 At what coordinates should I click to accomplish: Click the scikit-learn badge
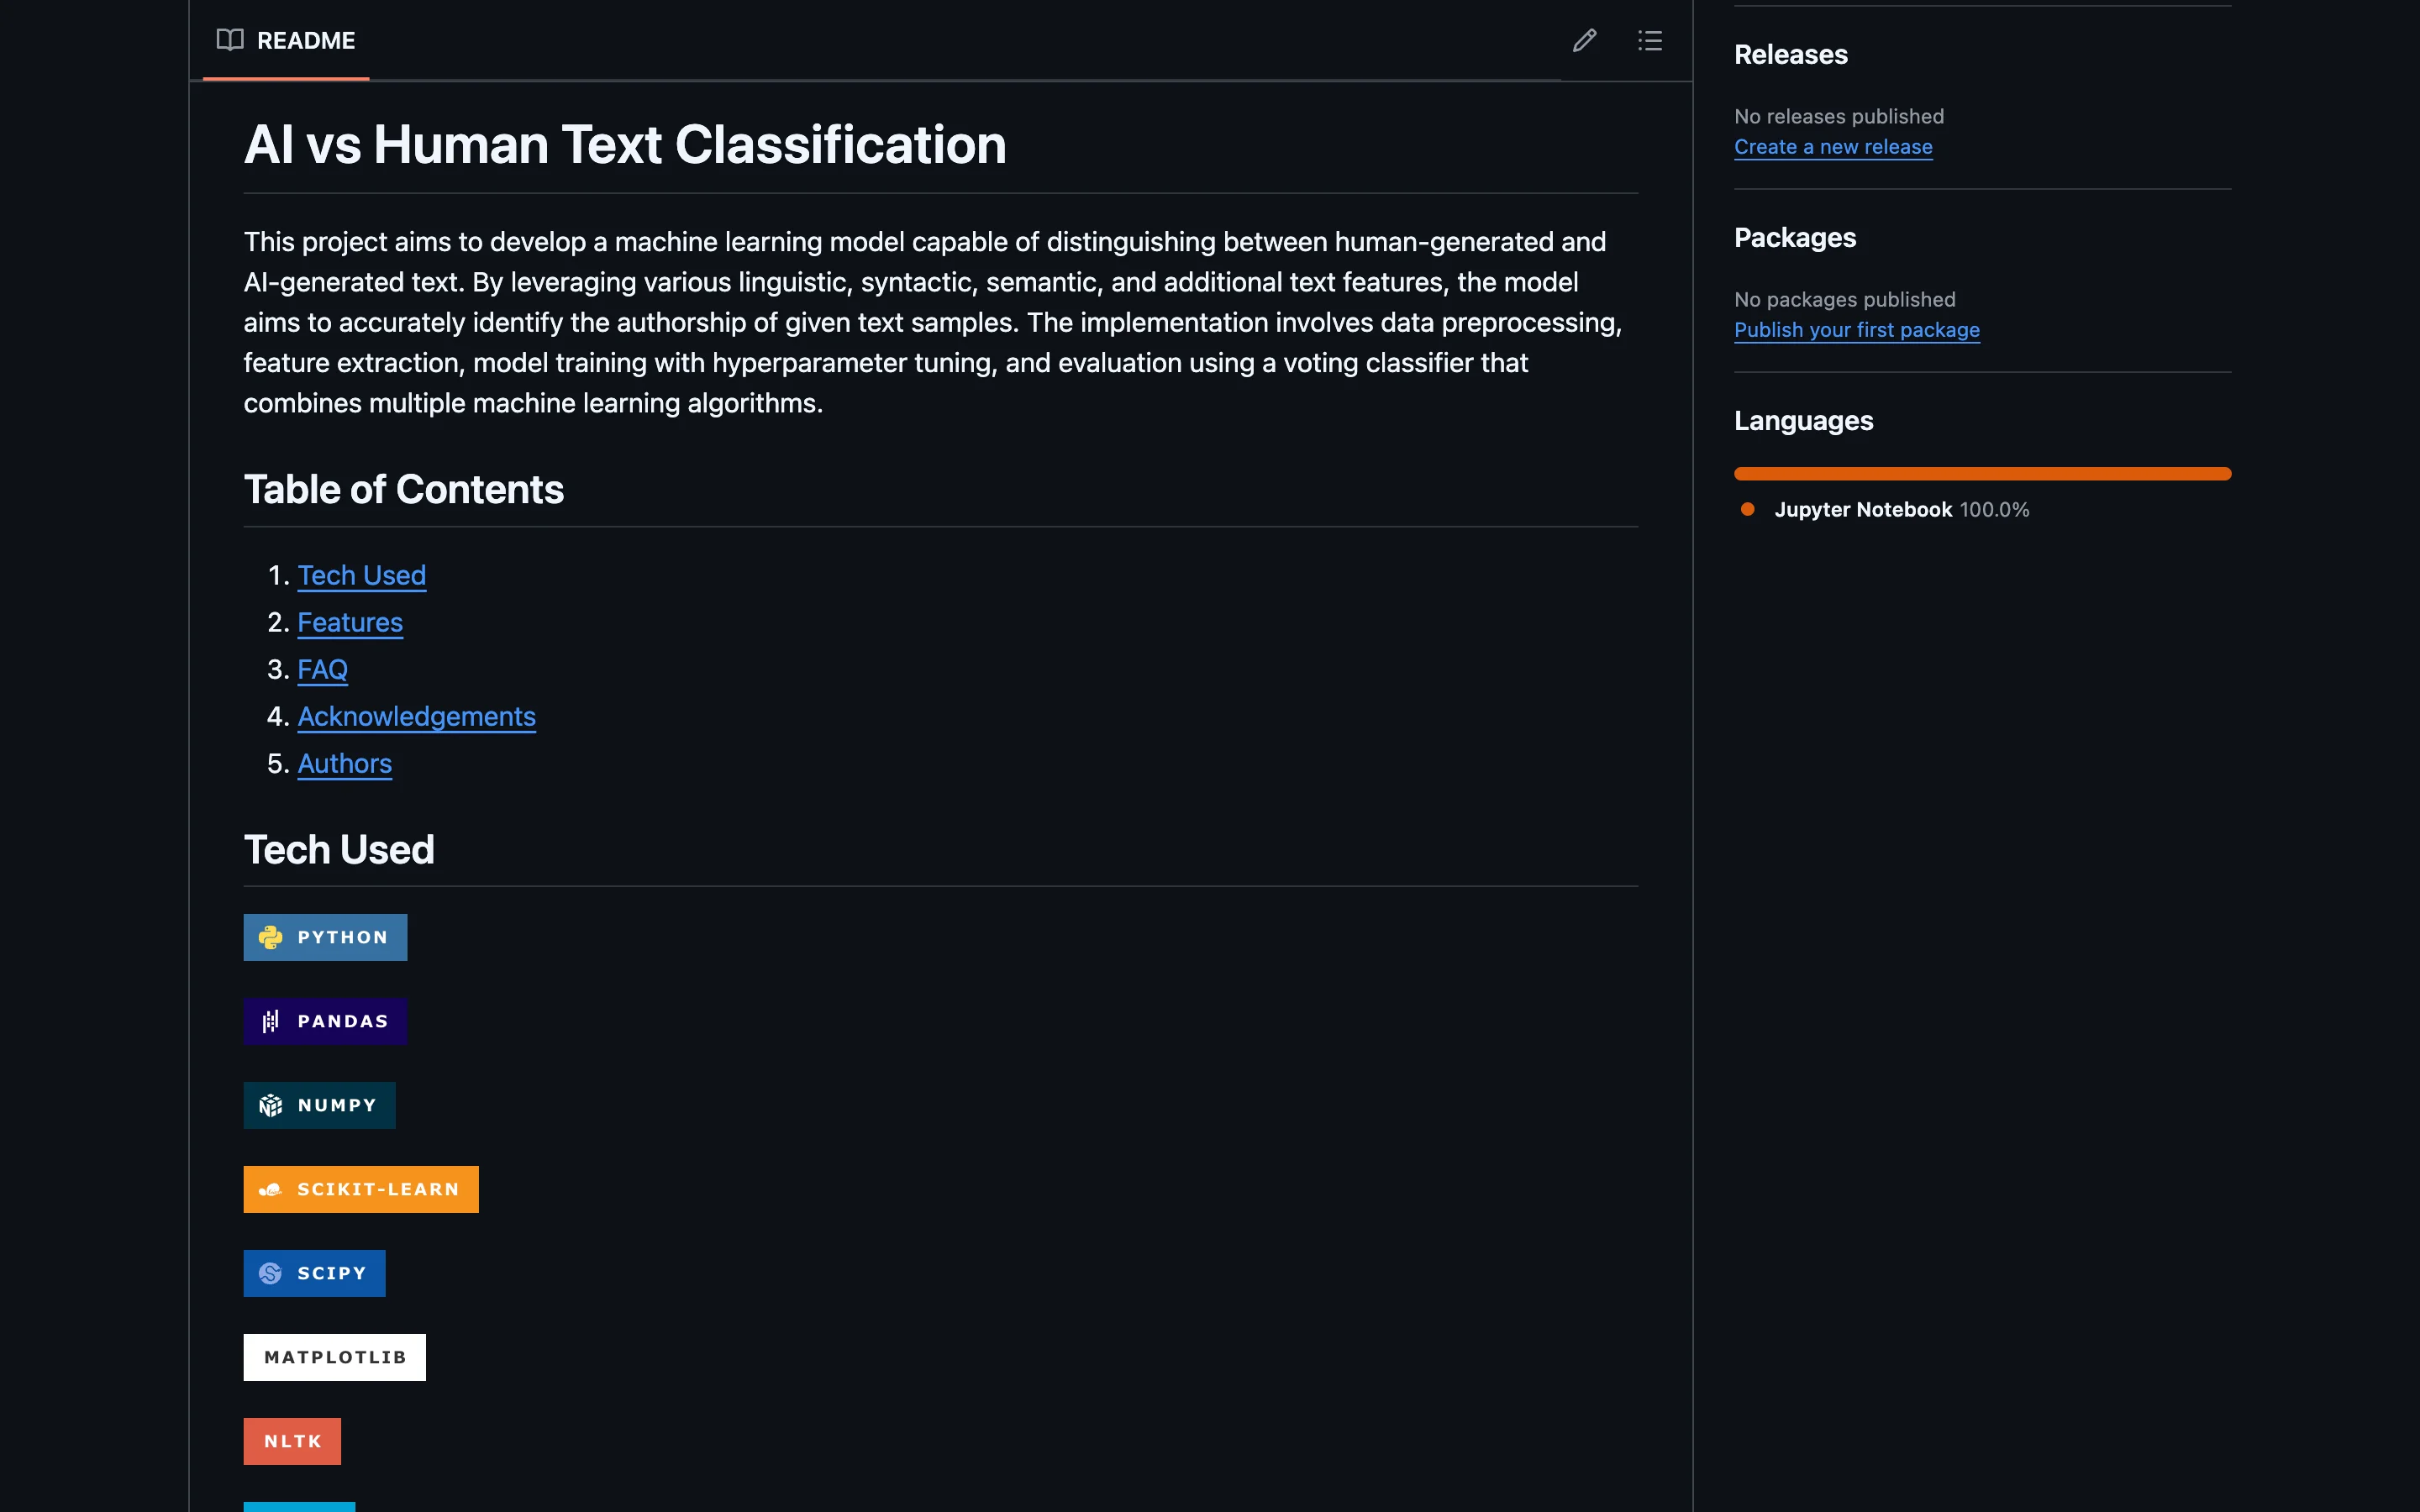[360, 1189]
